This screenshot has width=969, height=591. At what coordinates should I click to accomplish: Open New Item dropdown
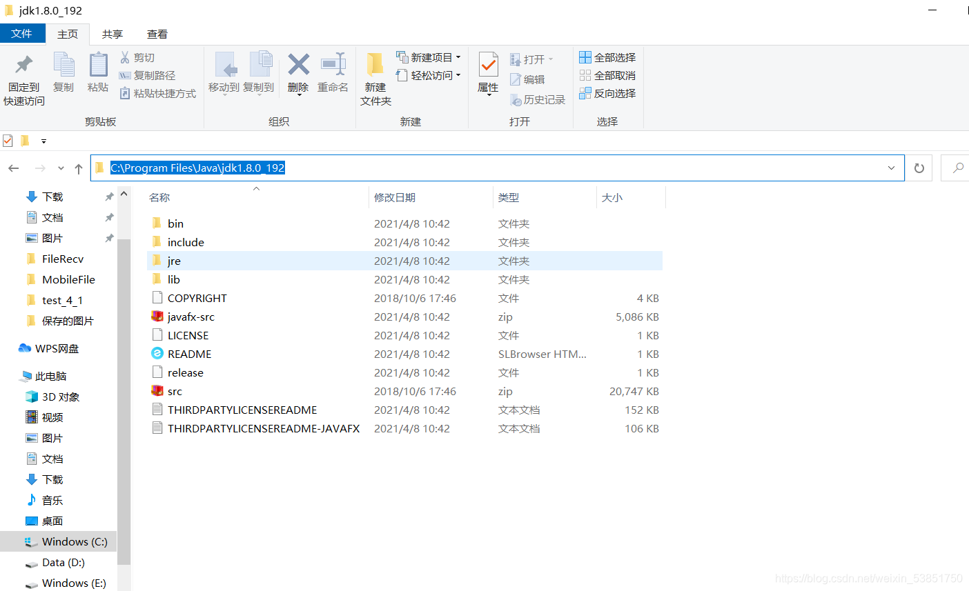429,57
